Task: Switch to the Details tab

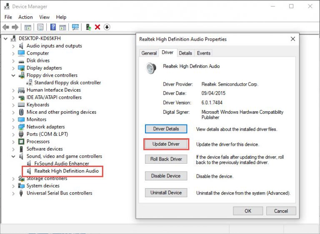Action: 185,53
